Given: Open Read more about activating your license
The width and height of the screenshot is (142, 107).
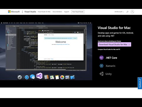Looking at the screenshot, I should 109,41.
